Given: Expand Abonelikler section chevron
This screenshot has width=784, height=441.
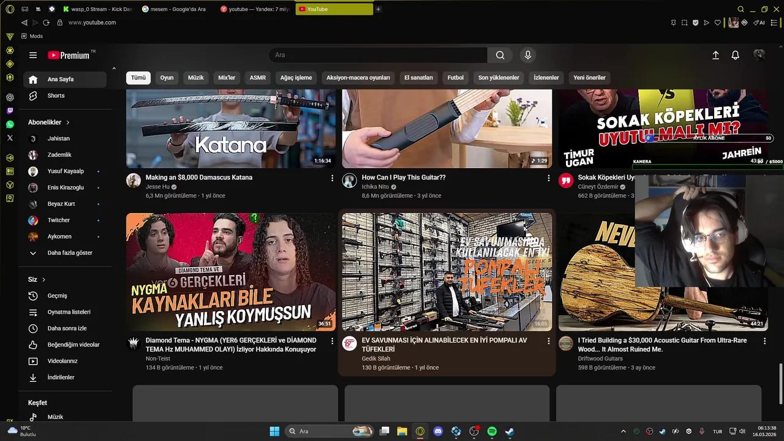Looking at the screenshot, I should 68,123.
